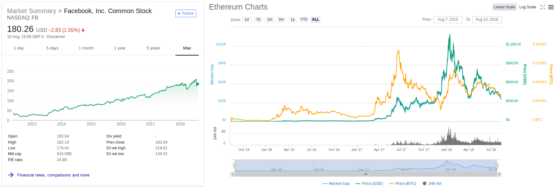The height and width of the screenshot is (187, 557).
Task: Set Ethereum chart zoom to 1d
Action: pos(247,19)
